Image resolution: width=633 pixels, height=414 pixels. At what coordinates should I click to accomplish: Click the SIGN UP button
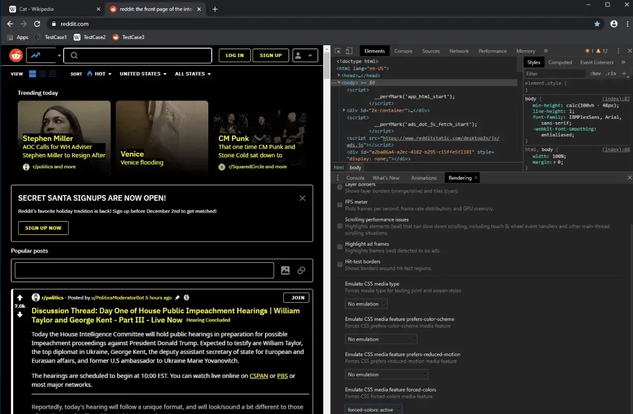click(271, 55)
